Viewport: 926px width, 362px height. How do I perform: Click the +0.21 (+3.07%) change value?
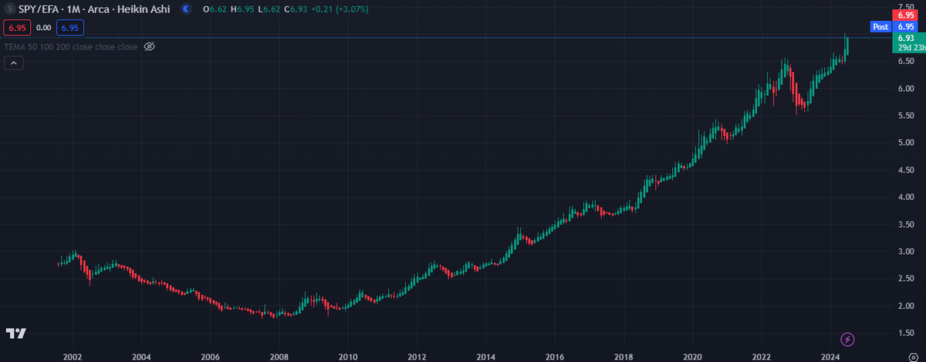click(340, 9)
